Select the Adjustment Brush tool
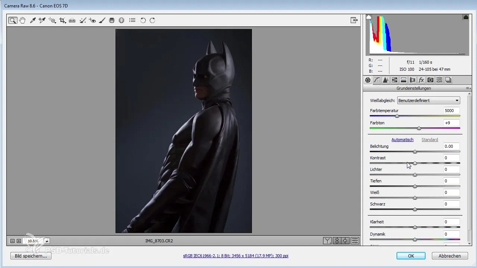Viewport: 477px width, 268px height. (x=102, y=20)
